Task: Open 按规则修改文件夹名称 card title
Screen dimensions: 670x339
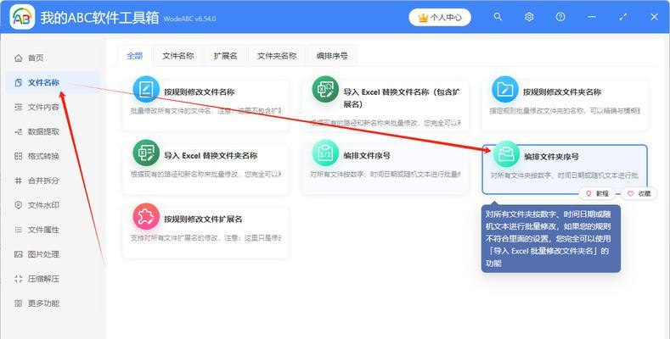Action: click(562, 92)
